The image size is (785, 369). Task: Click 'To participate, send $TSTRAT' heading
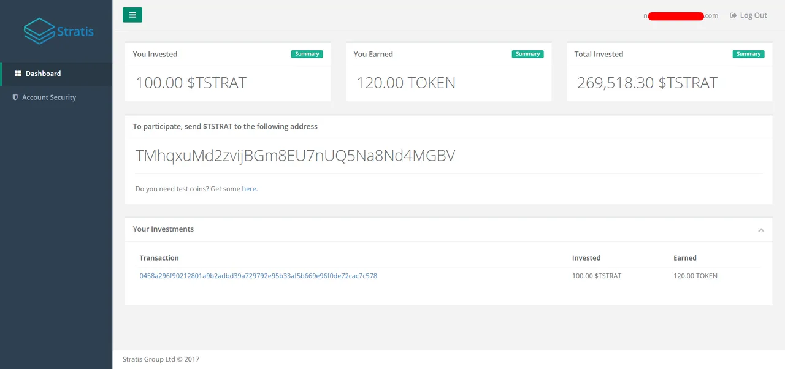click(225, 126)
